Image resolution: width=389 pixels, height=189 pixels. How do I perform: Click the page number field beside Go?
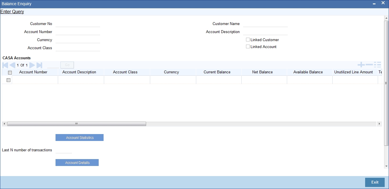[53, 65]
